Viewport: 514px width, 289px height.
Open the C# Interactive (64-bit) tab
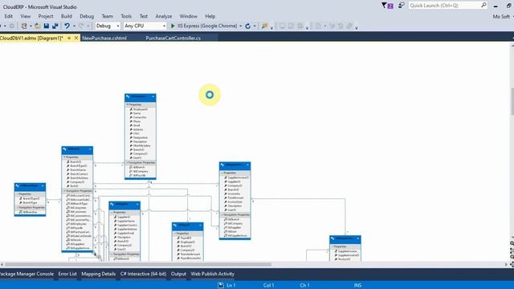pos(143,274)
